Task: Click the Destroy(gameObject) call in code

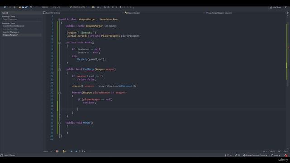Action: [x=92, y=59]
